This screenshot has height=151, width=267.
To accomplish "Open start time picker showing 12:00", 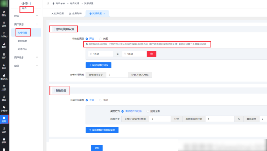I will 100,54.
